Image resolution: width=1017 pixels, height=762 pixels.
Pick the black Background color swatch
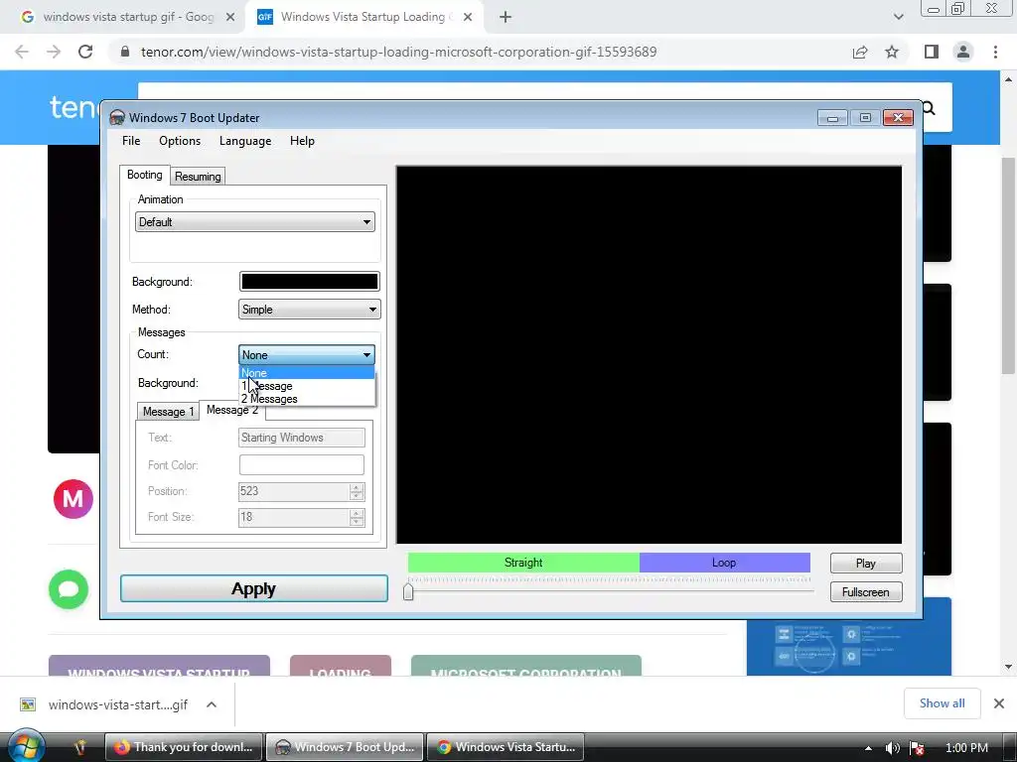coord(310,281)
